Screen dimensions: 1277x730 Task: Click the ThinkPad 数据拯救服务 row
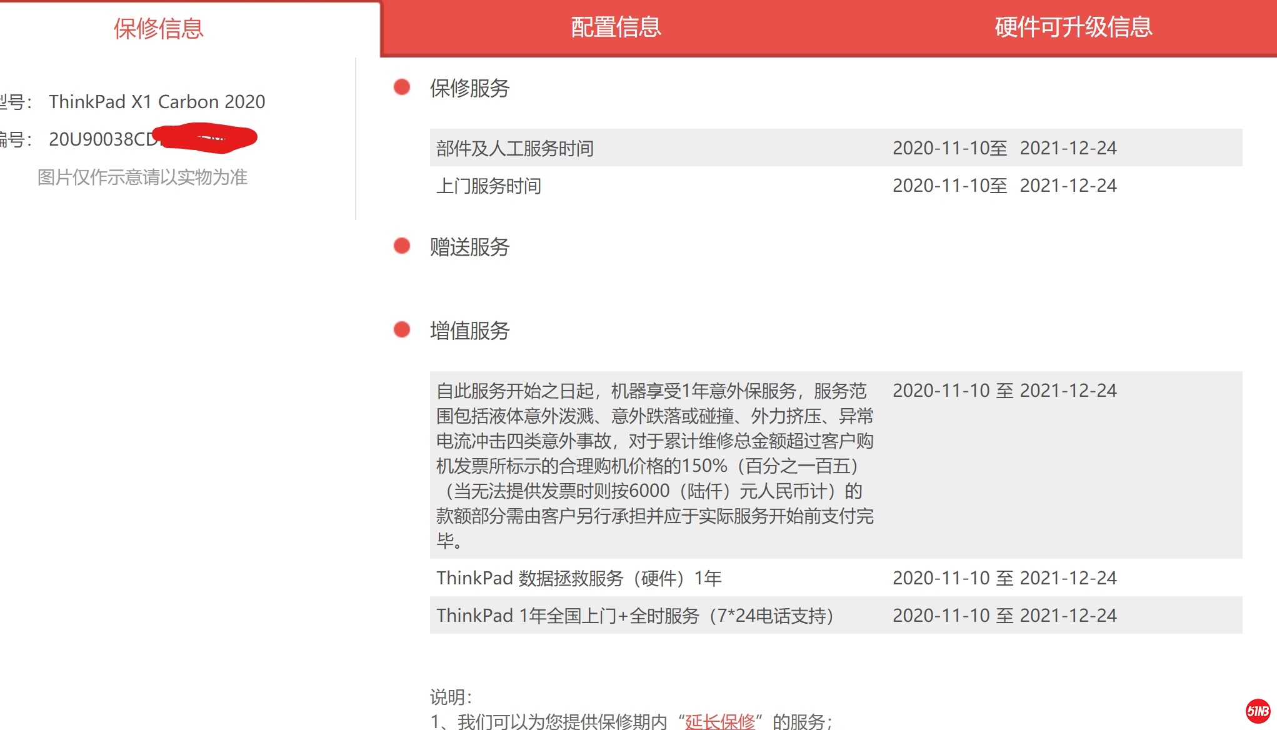(x=578, y=578)
